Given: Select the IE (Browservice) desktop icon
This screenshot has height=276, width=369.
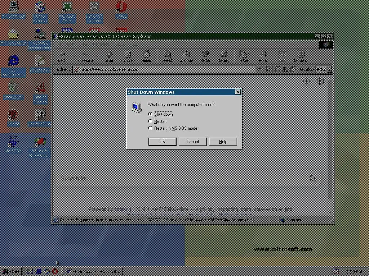Looking at the screenshot, I should pos(13,66).
